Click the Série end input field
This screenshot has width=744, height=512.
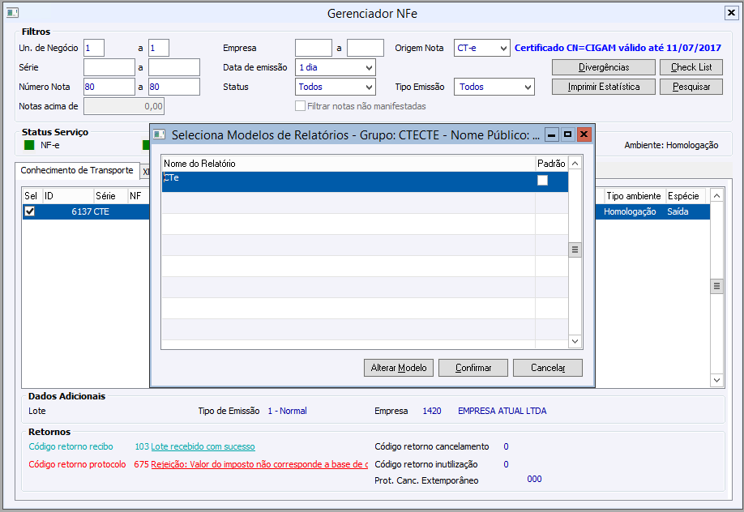(174, 67)
